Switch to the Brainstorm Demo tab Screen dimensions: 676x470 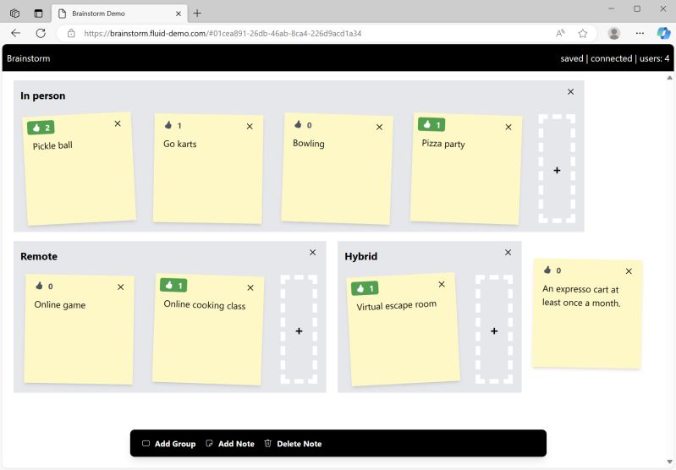tap(119, 14)
